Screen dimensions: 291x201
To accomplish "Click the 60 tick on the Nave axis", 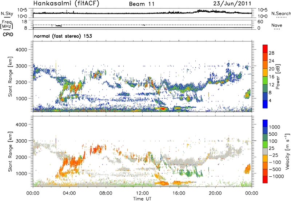I will (x=260, y=22).
